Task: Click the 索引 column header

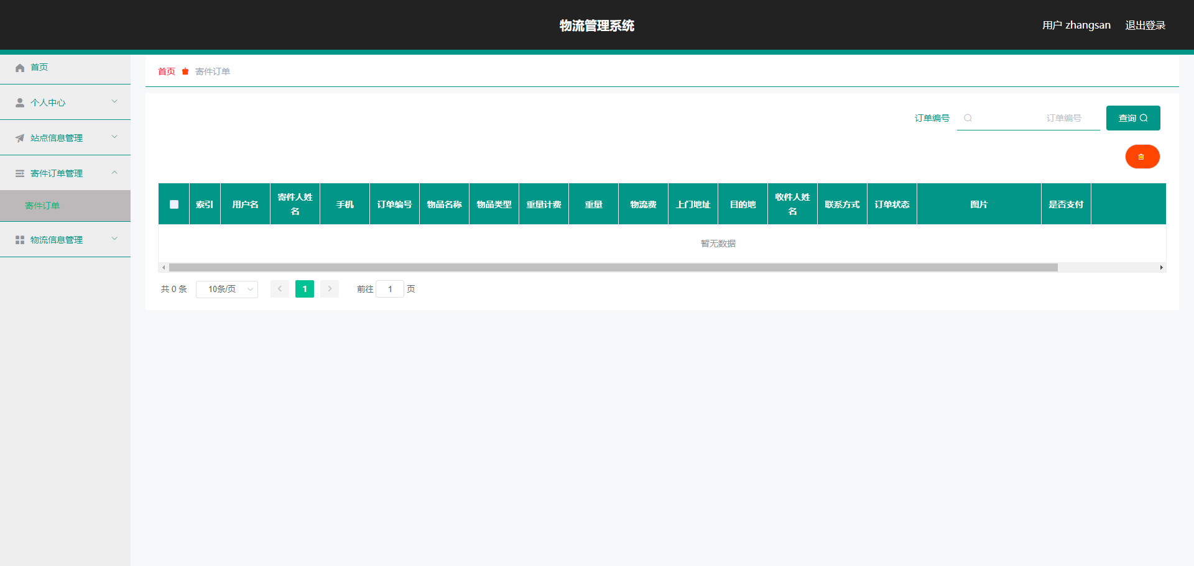Action: click(x=205, y=204)
